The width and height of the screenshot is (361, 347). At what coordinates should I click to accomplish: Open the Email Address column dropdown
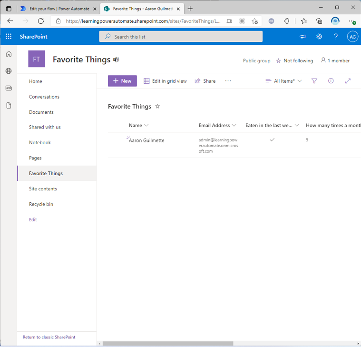217,126
